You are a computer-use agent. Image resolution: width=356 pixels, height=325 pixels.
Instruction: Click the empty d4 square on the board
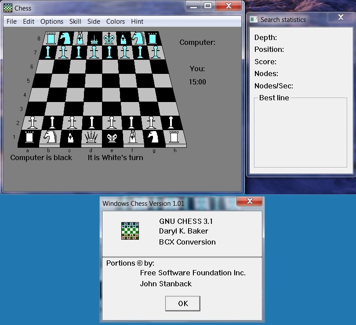(93, 95)
